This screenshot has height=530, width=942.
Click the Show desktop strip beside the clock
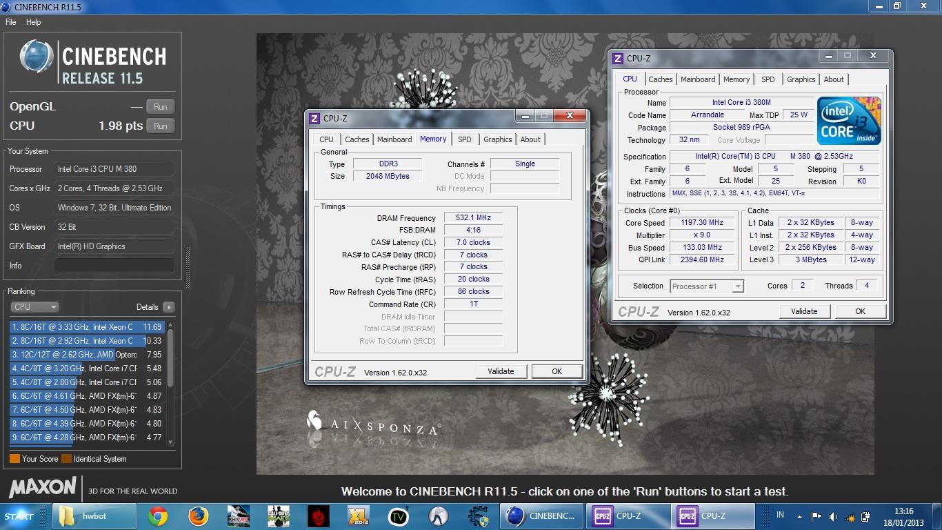(937, 516)
